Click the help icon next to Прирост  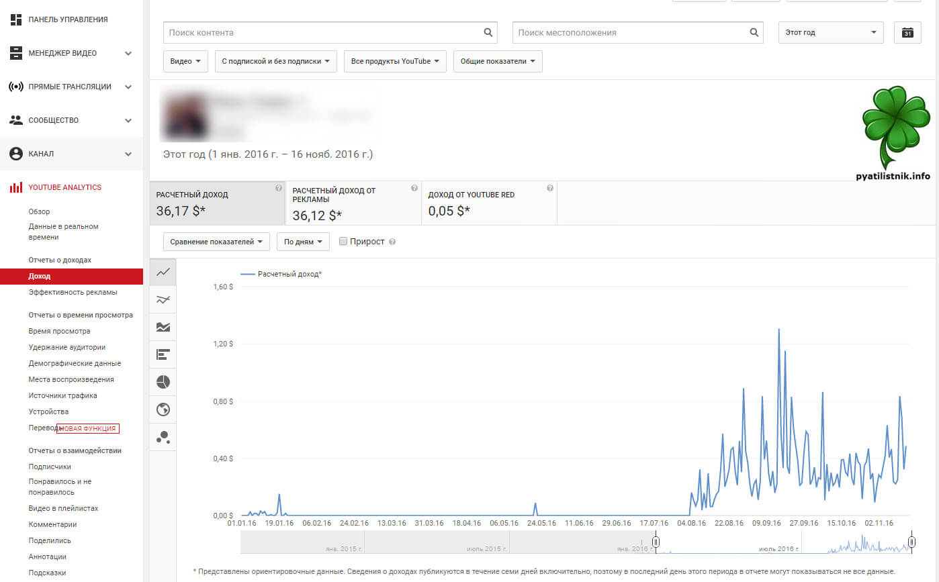[392, 242]
